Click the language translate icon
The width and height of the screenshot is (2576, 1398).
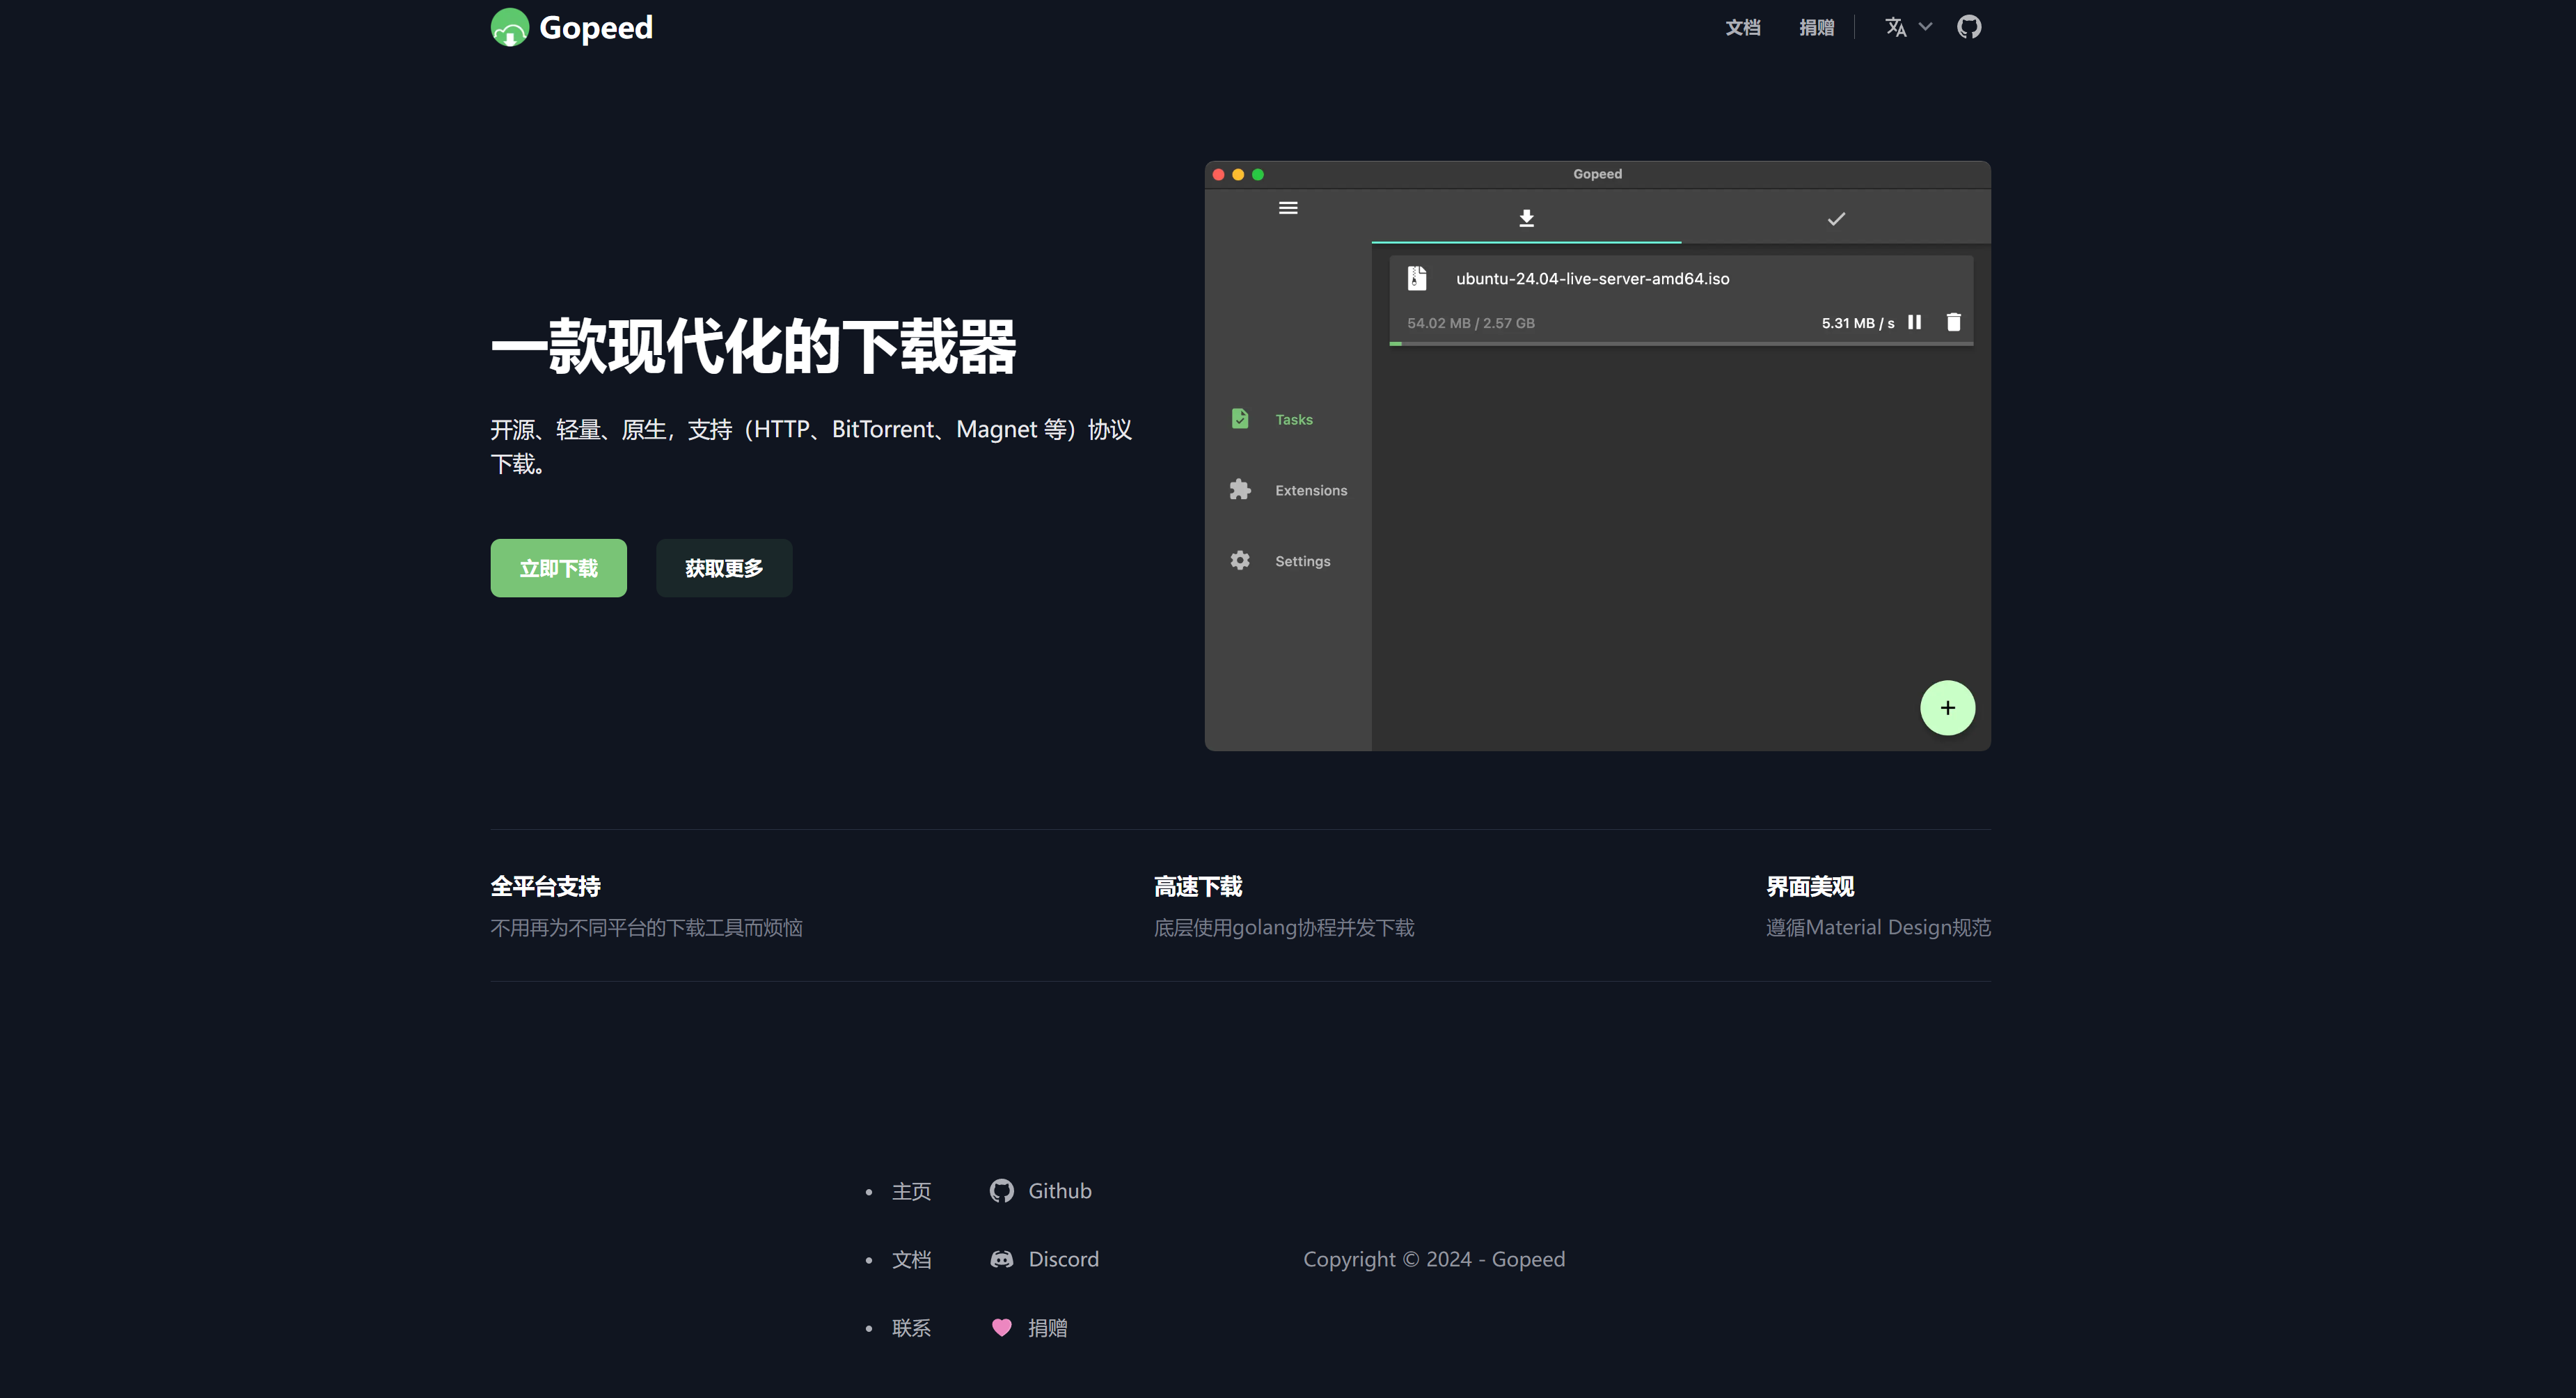pos(1895,27)
